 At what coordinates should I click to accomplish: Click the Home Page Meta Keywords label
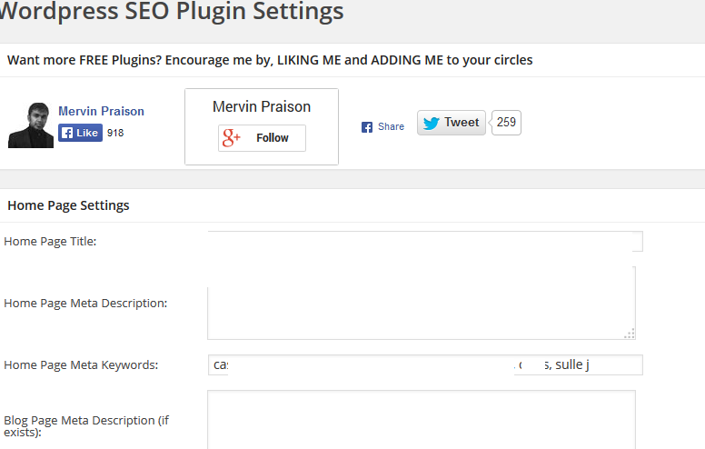[81, 364]
